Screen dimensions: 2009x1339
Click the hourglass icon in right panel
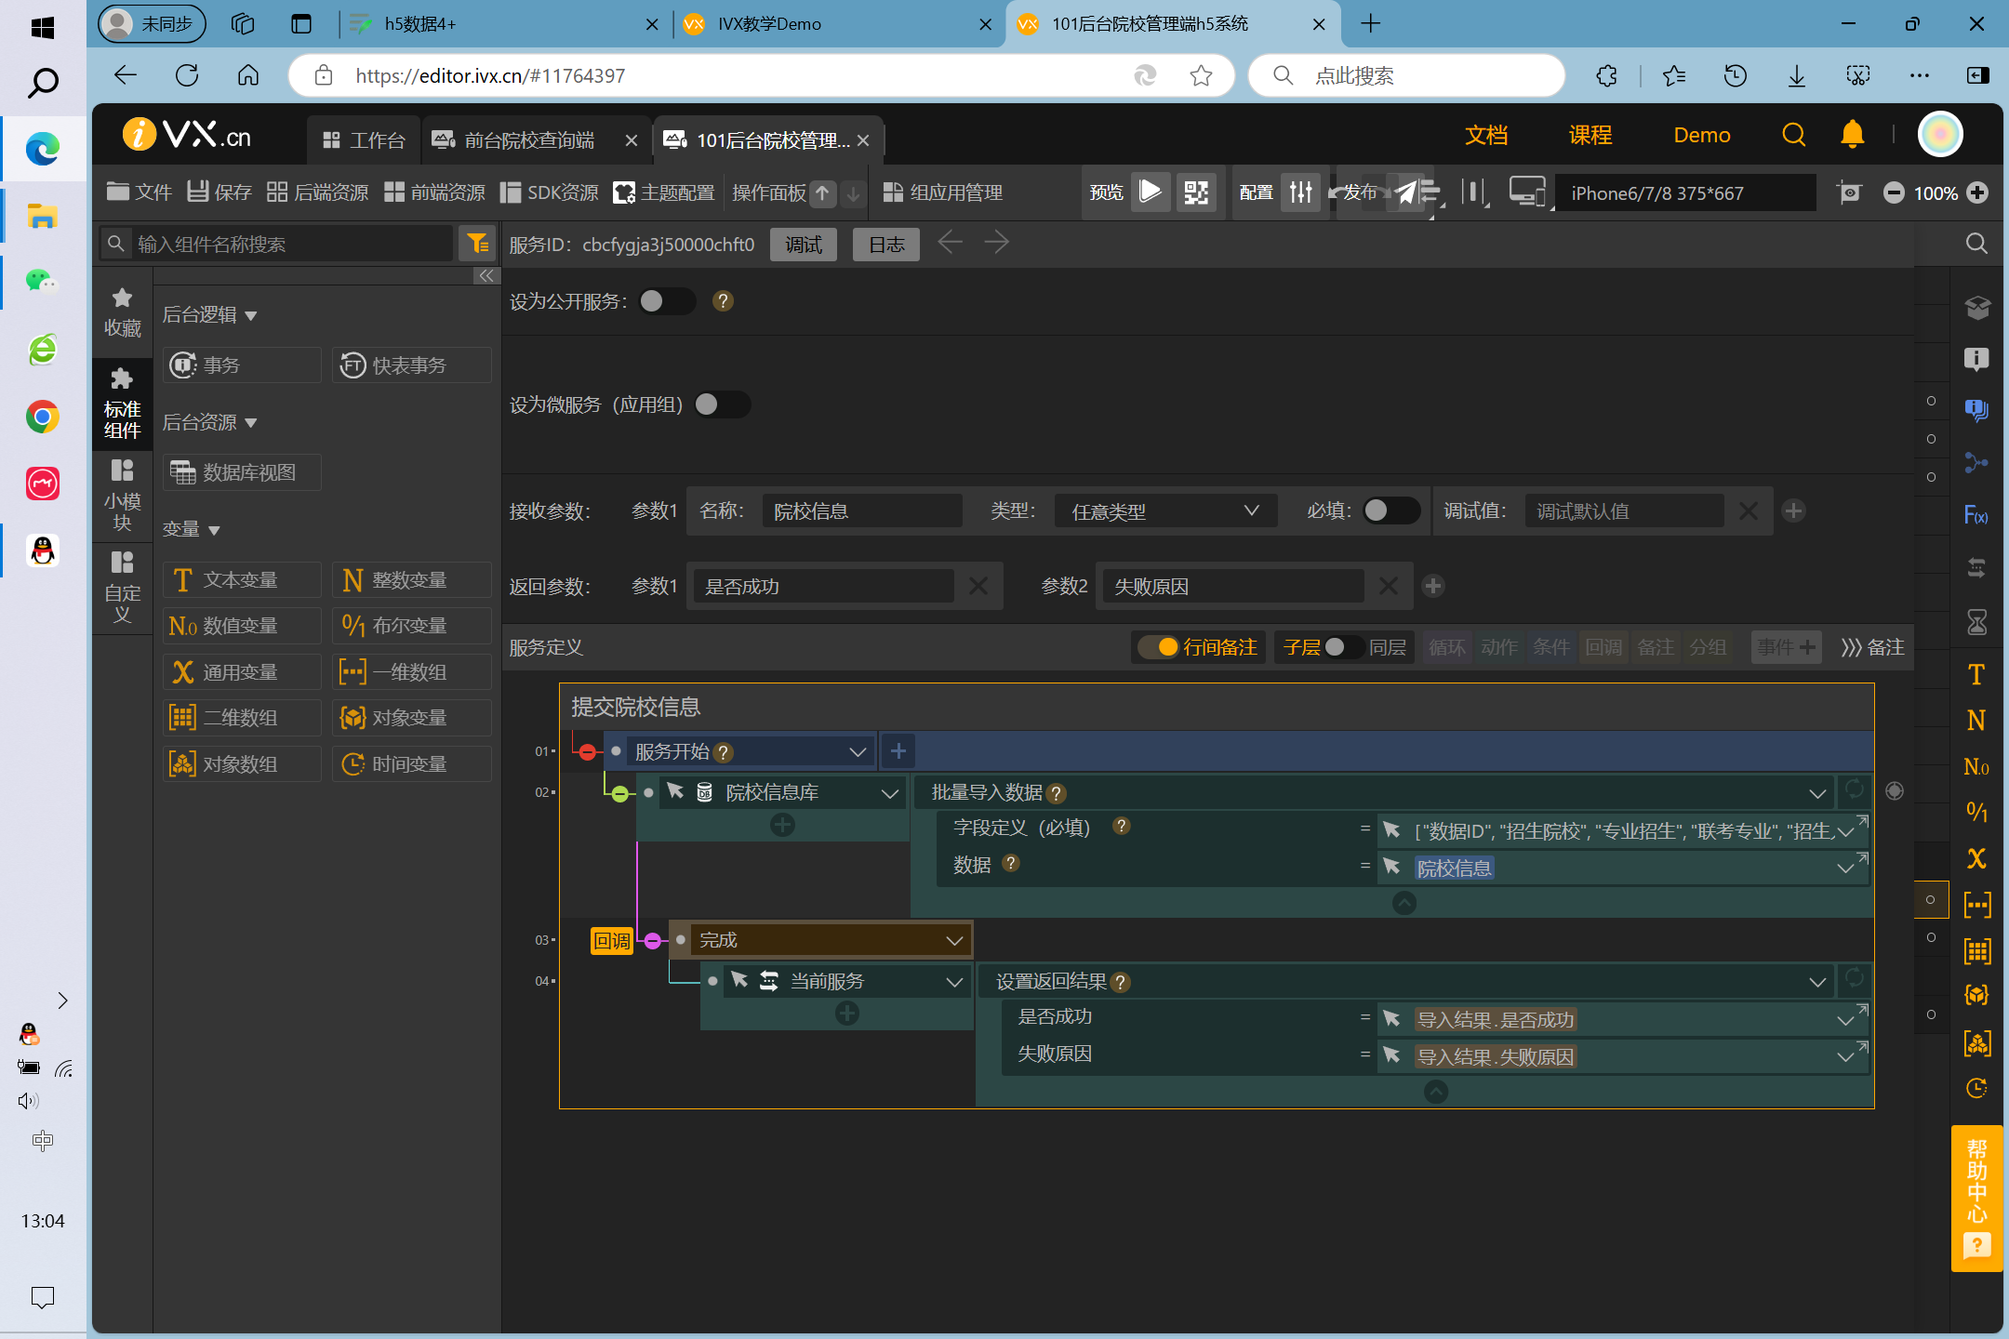[1976, 622]
